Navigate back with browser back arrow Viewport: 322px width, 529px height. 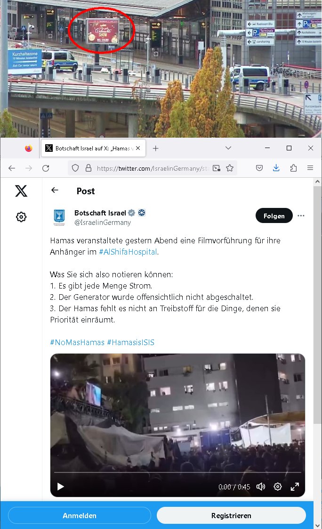pos(12,168)
